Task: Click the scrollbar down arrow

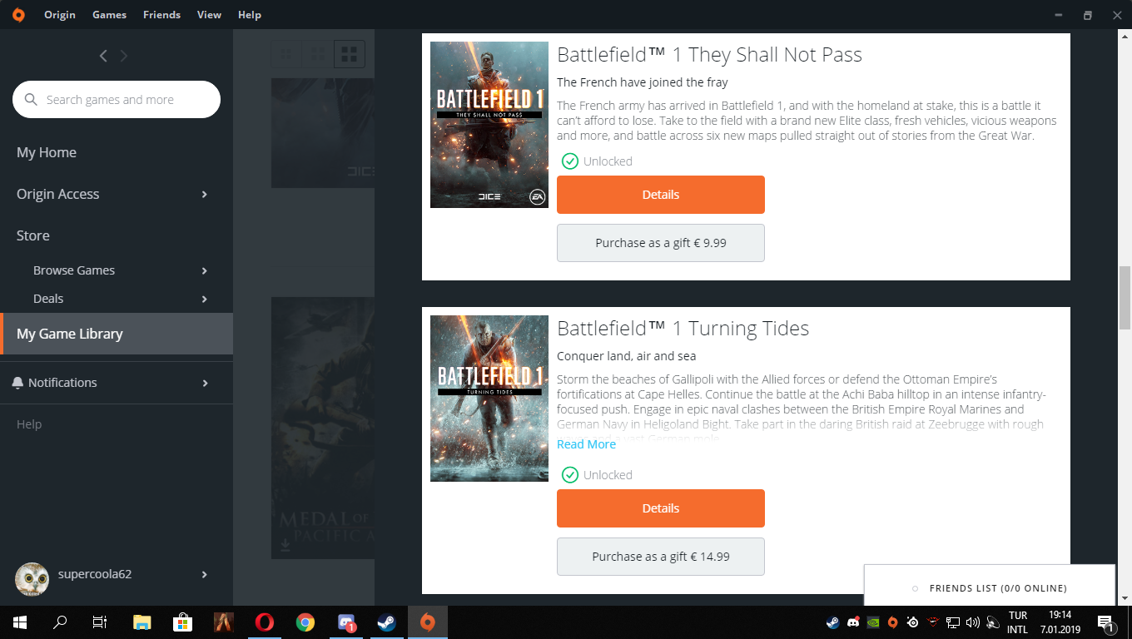Action: (1125, 597)
